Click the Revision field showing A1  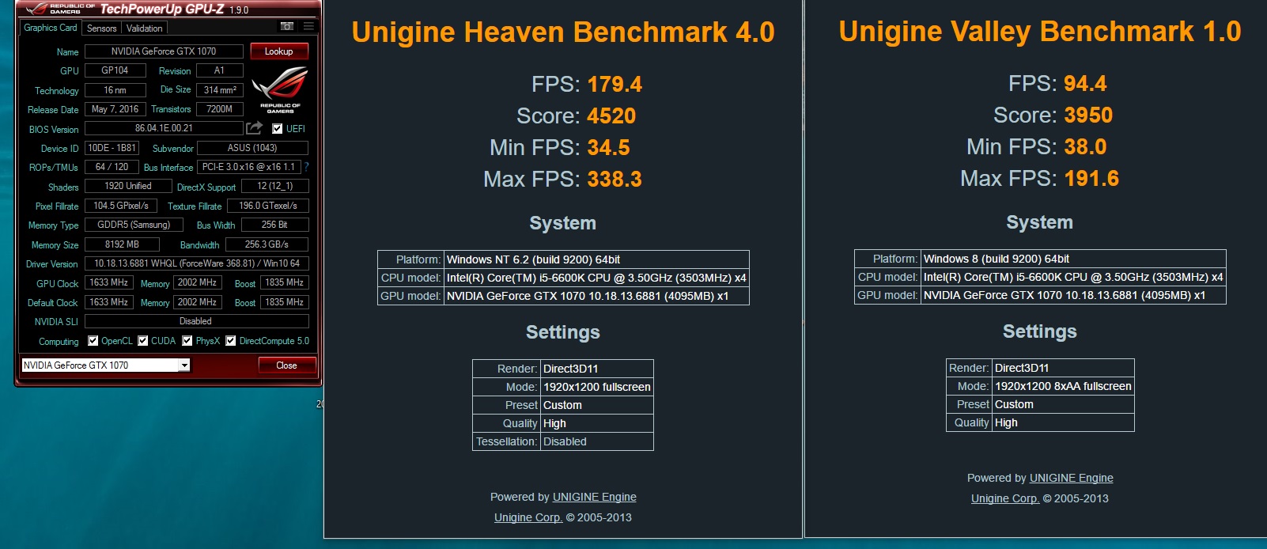pyautogui.click(x=220, y=70)
